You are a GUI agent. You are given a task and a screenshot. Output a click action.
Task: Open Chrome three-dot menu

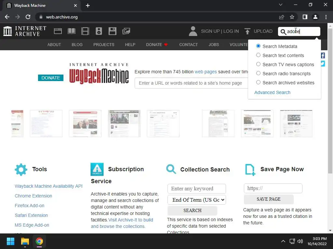(x=326, y=17)
